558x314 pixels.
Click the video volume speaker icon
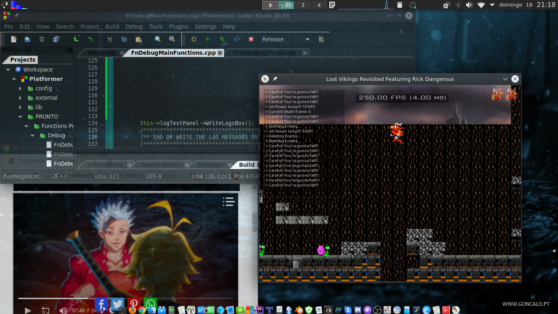pos(63,310)
